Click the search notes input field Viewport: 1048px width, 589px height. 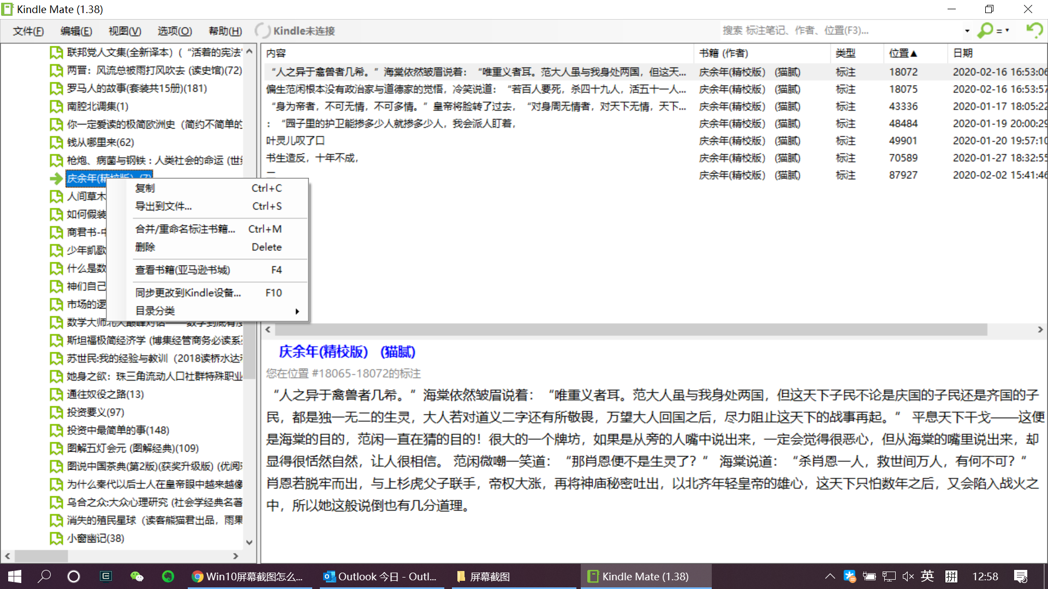click(x=841, y=31)
